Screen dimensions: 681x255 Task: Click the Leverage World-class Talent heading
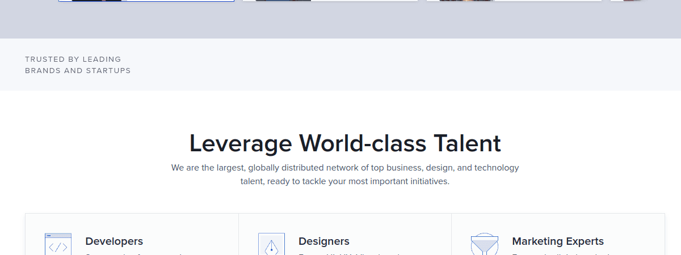[x=345, y=143]
